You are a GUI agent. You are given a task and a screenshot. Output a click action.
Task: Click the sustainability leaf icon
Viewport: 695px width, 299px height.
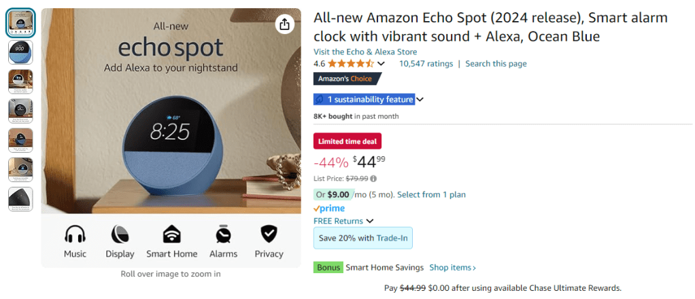[320, 100]
